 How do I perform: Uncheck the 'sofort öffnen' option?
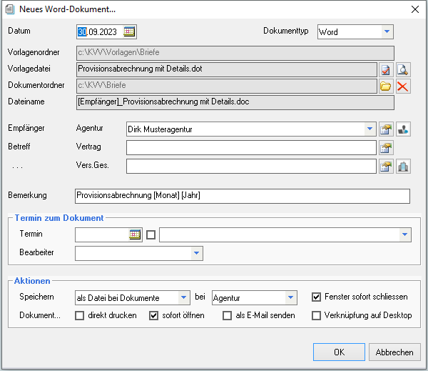[x=153, y=315]
